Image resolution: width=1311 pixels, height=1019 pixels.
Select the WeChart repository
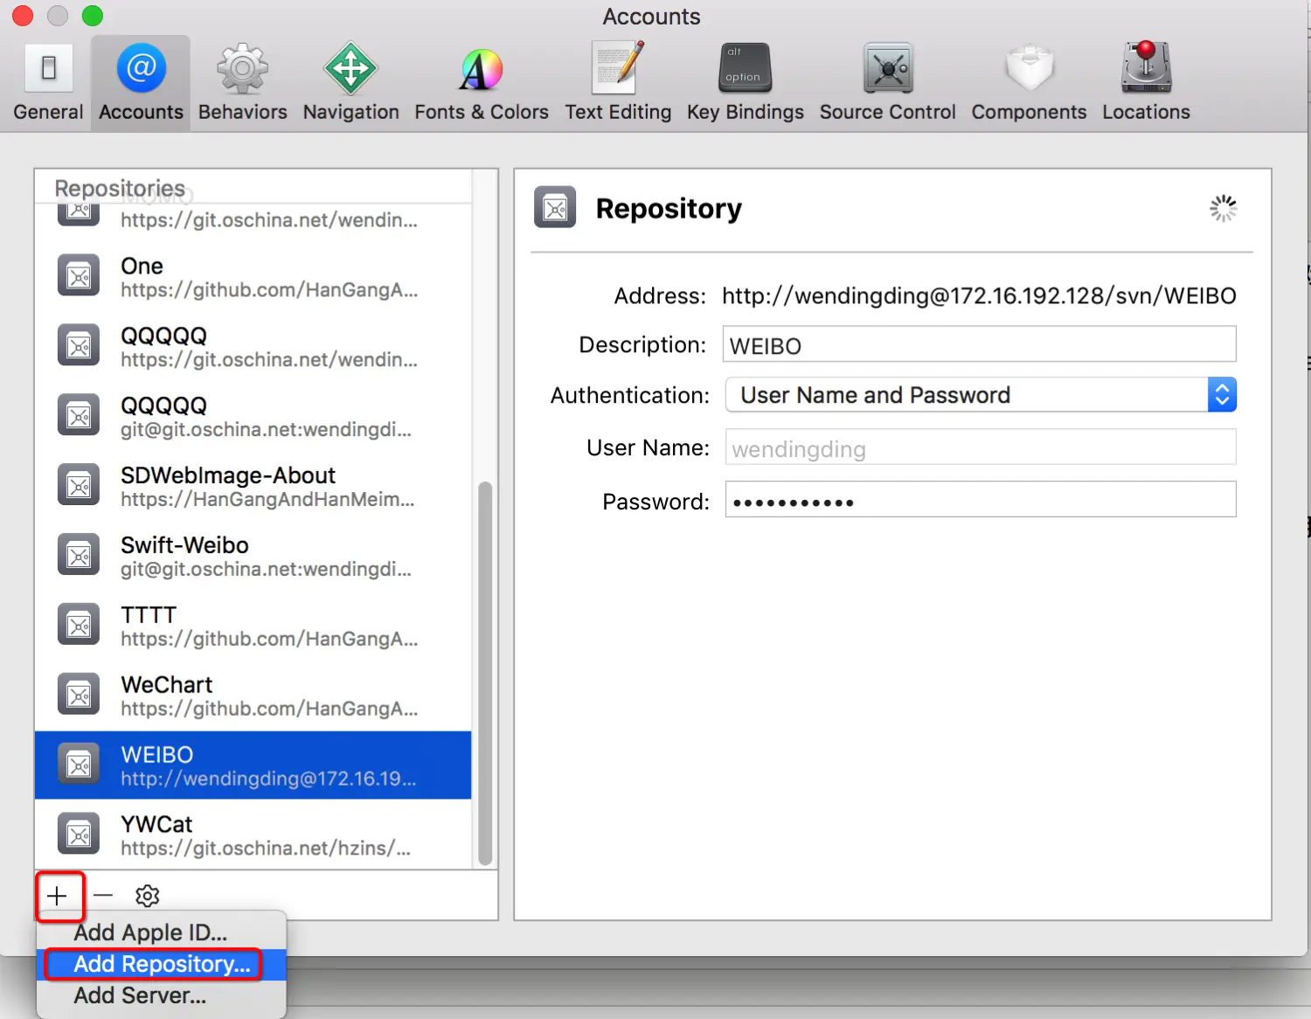[x=253, y=697]
